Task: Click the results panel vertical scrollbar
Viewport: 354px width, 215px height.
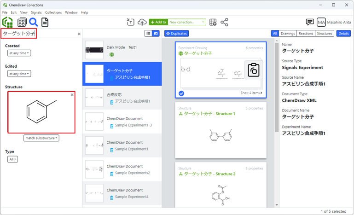Action: tap(277, 92)
